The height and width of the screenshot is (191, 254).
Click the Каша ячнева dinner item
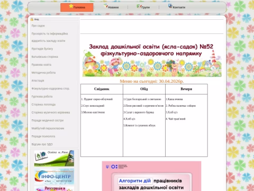[174, 99]
